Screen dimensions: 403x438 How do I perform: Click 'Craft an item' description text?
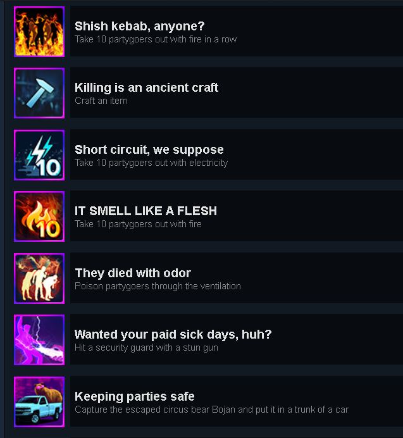coord(101,101)
